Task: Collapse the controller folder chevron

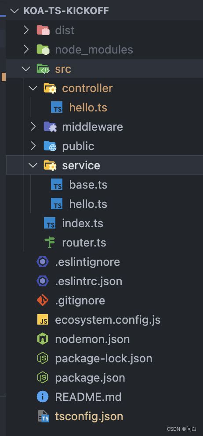Action: pyautogui.click(x=33, y=88)
